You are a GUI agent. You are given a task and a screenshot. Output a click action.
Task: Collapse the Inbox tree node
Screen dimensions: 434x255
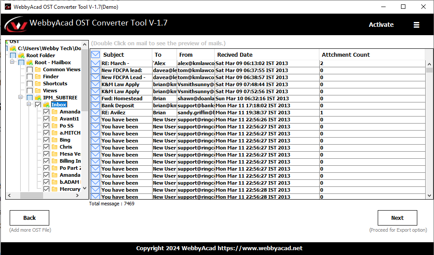[x=29, y=104]
